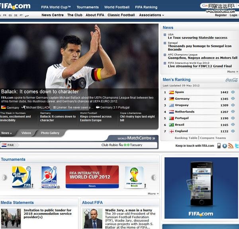Image resolution: width=239 pixels, height=229 pixels.
Task: Open the Compare Teams link
Action: click(213, 138)
